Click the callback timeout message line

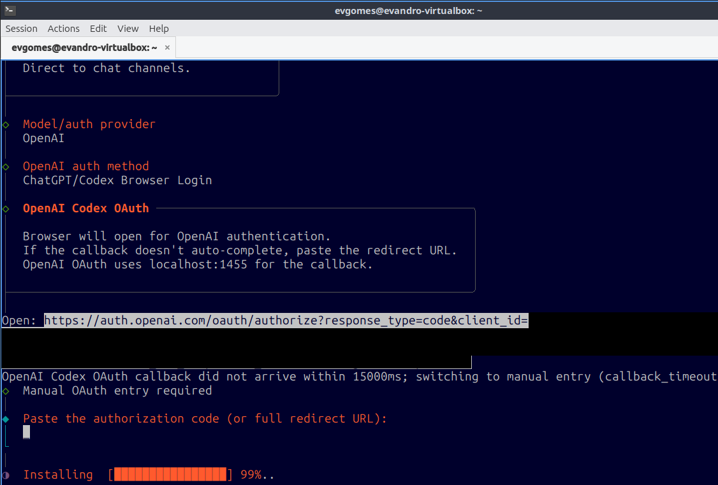[359, 377]
